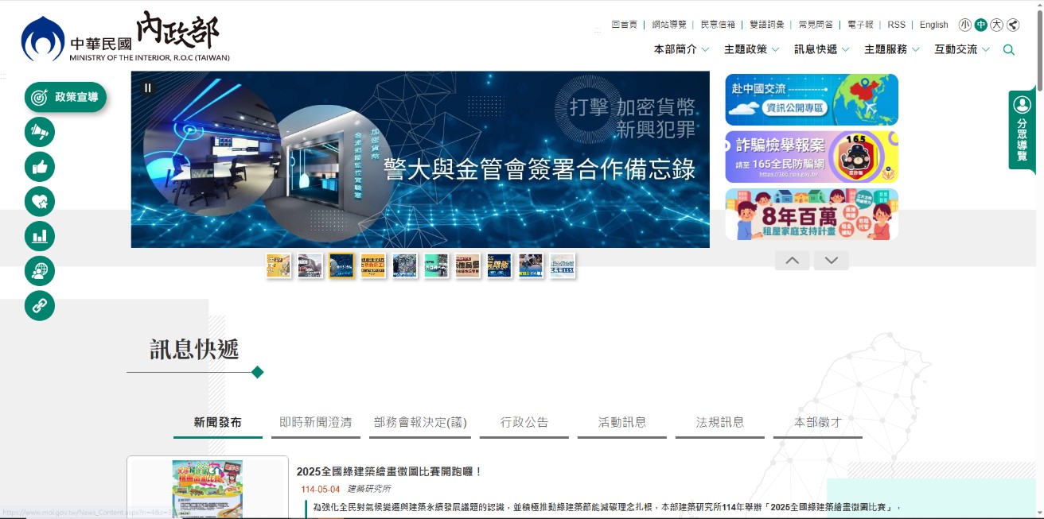Set font size to medium (中)
1044x519 pixels.
pos(981,25)
